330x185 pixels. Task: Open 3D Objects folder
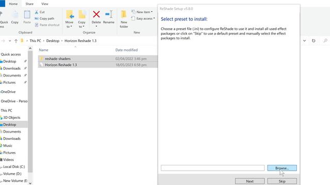[x=11, y=118]
